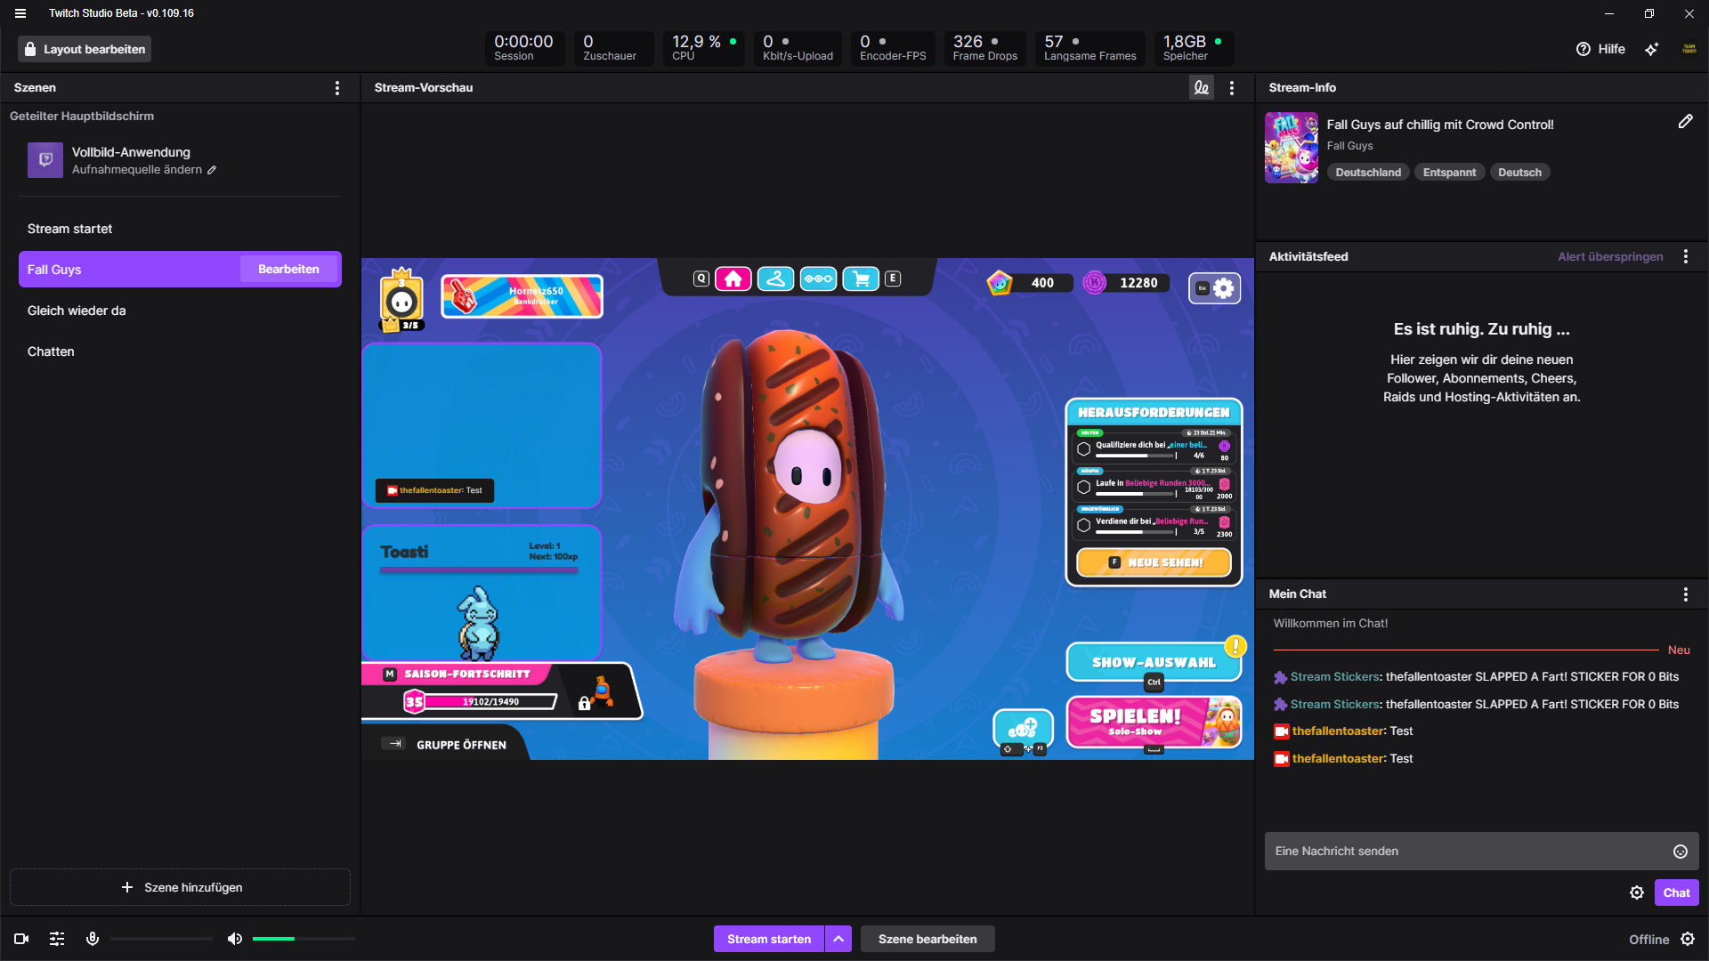Select the Gleich wieder da scene
Viewport: 1709px width, 961px height.
coord(77,311)
